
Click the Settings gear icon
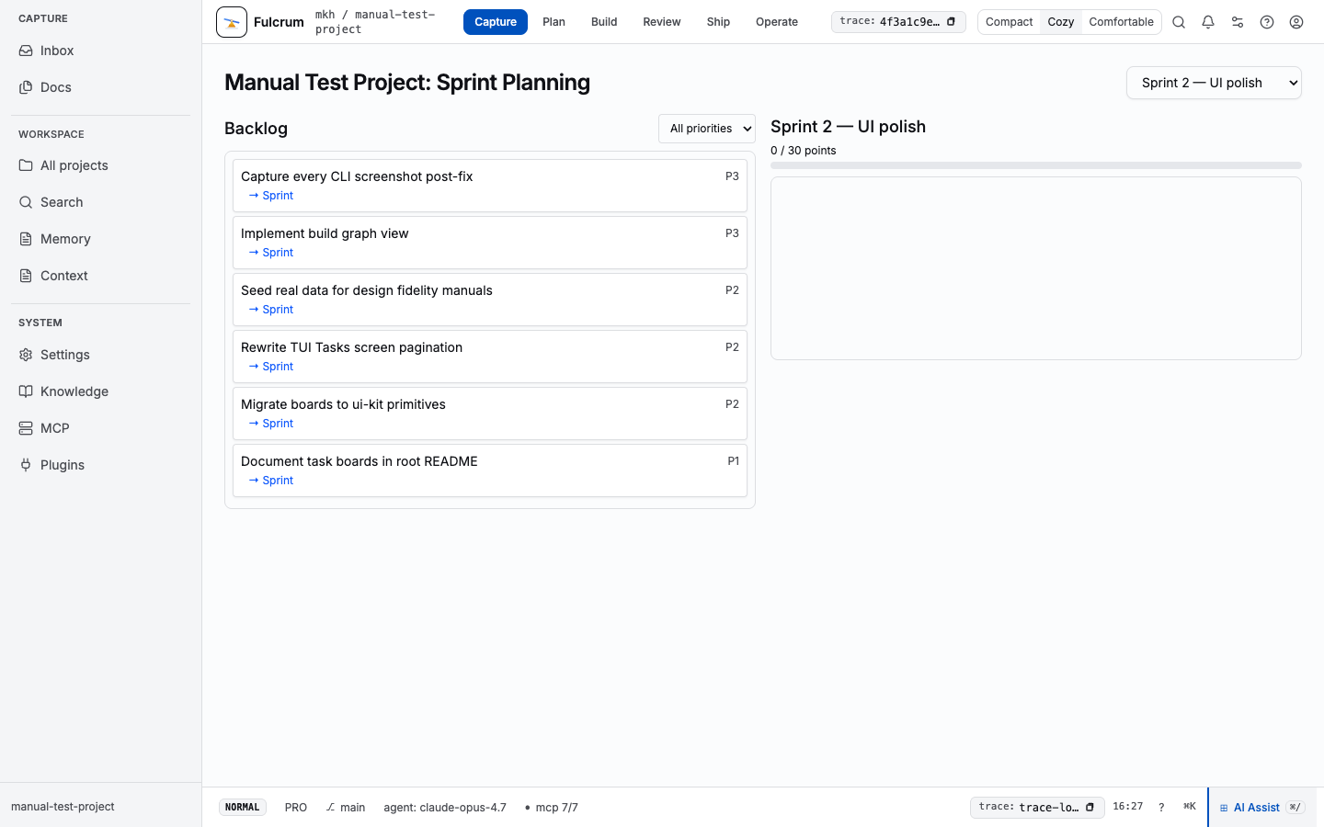[26, 355]
